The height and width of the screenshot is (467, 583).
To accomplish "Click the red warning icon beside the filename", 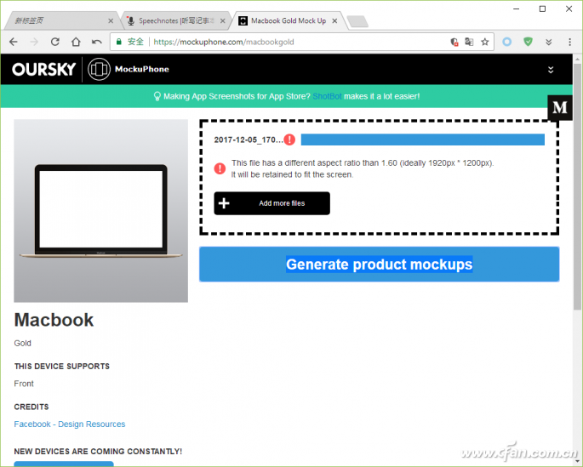I will point(289,140).
